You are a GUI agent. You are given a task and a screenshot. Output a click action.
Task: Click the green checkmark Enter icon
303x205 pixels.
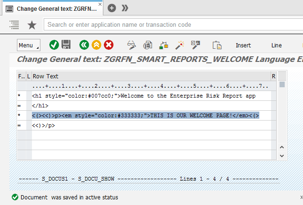[x=54, y=45]
